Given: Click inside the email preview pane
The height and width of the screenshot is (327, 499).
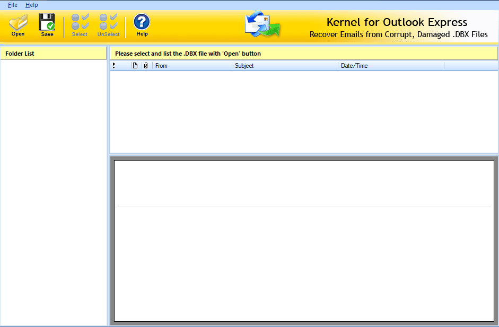Looking at the screenshot, I should click(x=304, y=241).
